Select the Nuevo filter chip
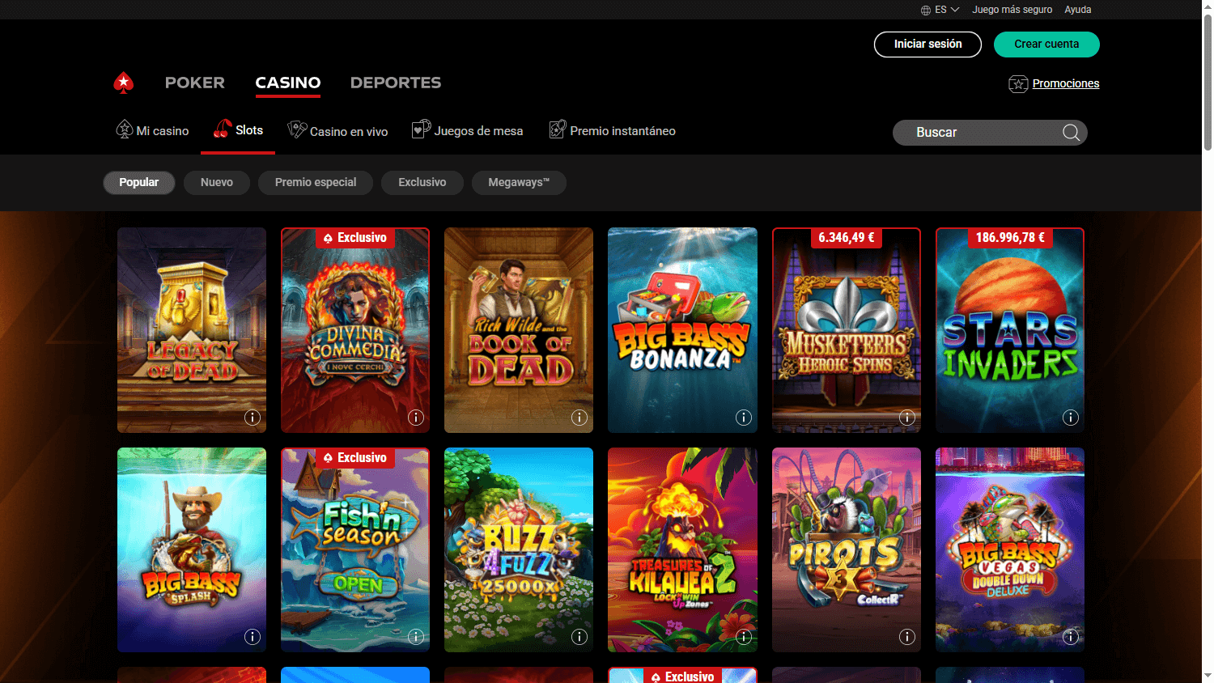This screenshot has width=1214, height=683. coord(217,182)
